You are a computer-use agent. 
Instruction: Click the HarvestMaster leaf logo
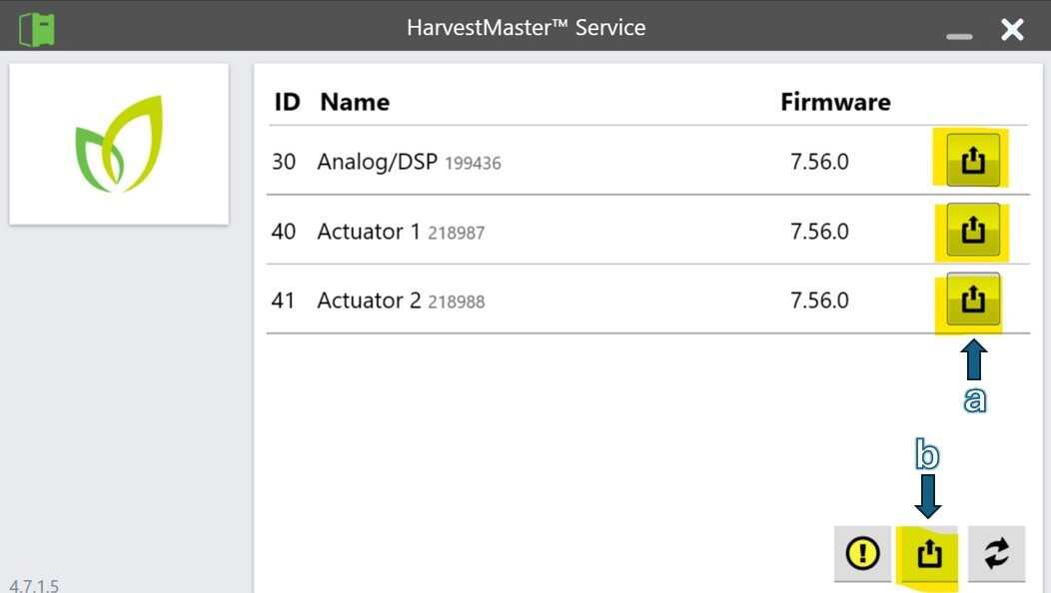click(119, 144)
